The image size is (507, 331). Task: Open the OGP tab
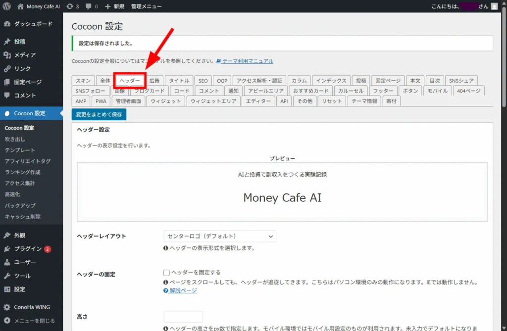tap(222, 81)
